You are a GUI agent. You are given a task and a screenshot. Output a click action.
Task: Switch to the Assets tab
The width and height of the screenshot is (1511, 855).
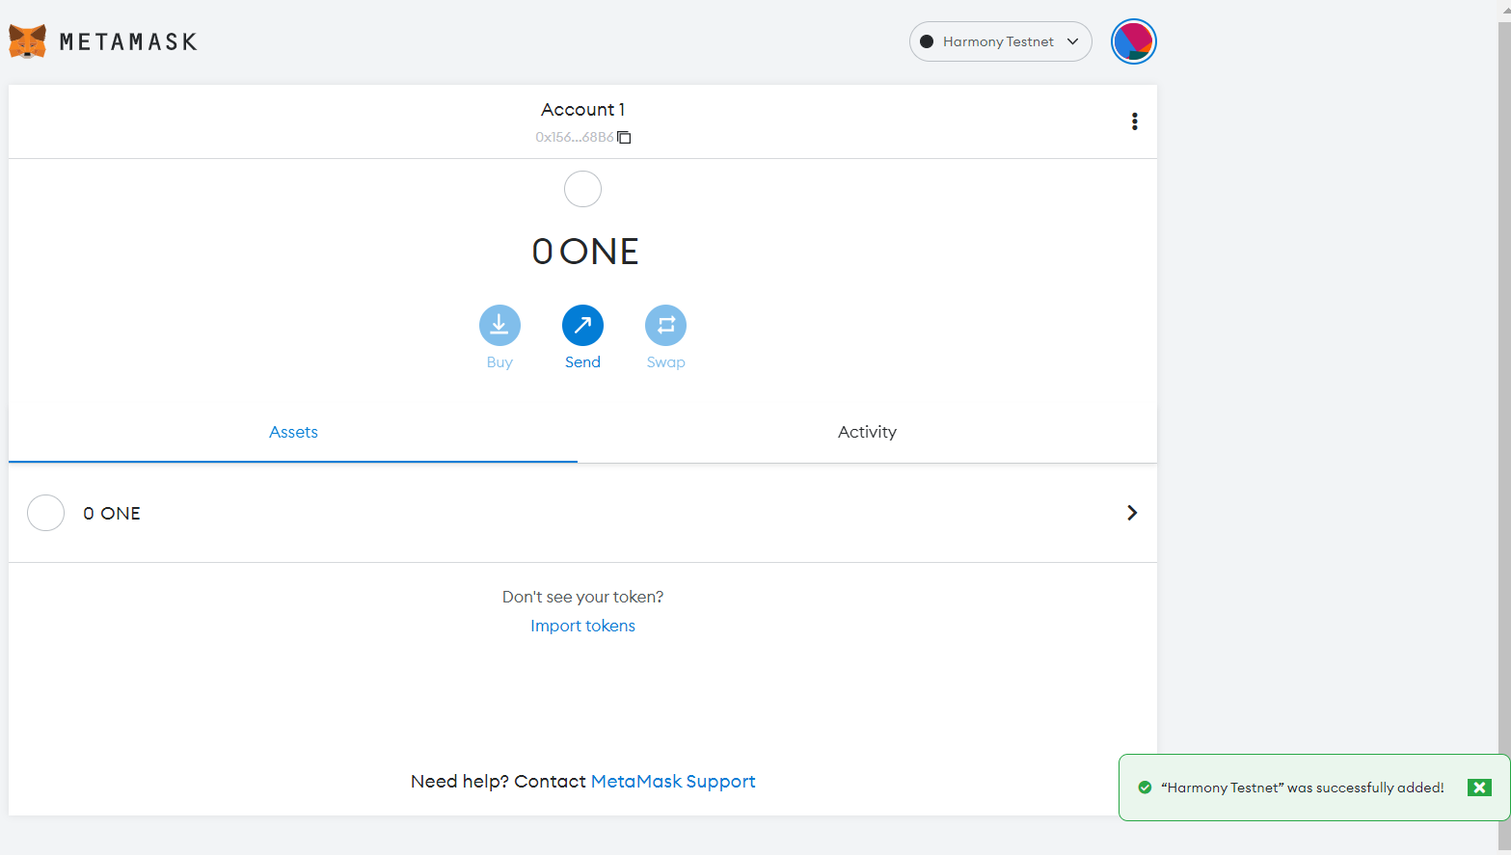pyautogui.click(x=293, y=432)
